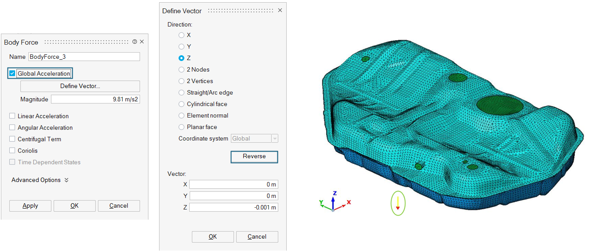
Task: Select Y direction radio button
Action: (181, 46)
